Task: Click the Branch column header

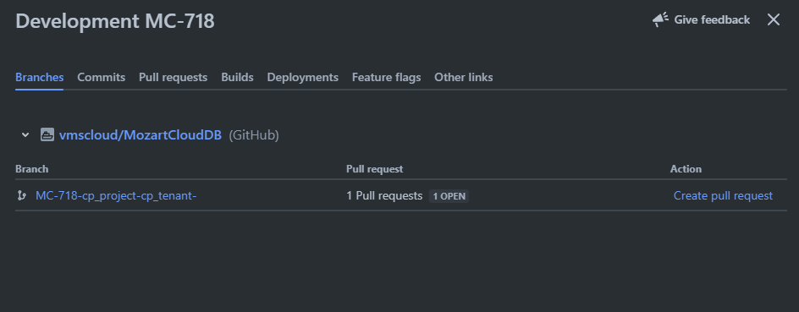Action: click(x=31, y=169)
